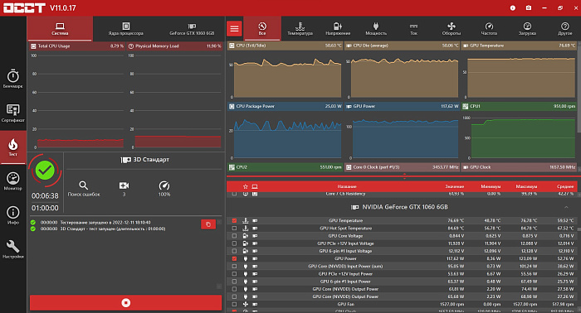Image resolution: width=581 pixels, height=313 pixels.
Task: Take a screenshot with camera icon
Action: pyautogui.click(x=529, y=7)
